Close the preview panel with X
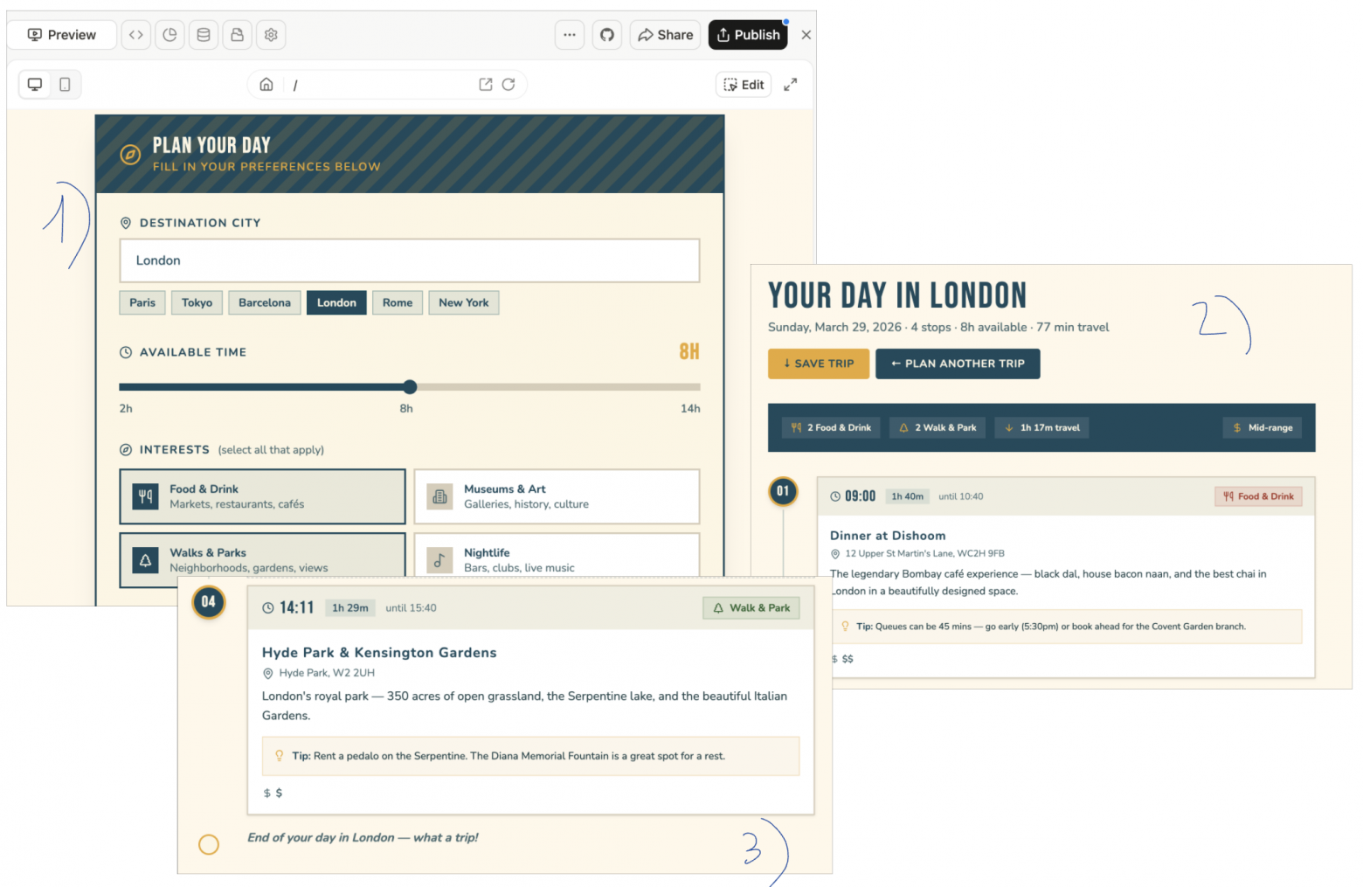1363x887 pixels. 806,35
